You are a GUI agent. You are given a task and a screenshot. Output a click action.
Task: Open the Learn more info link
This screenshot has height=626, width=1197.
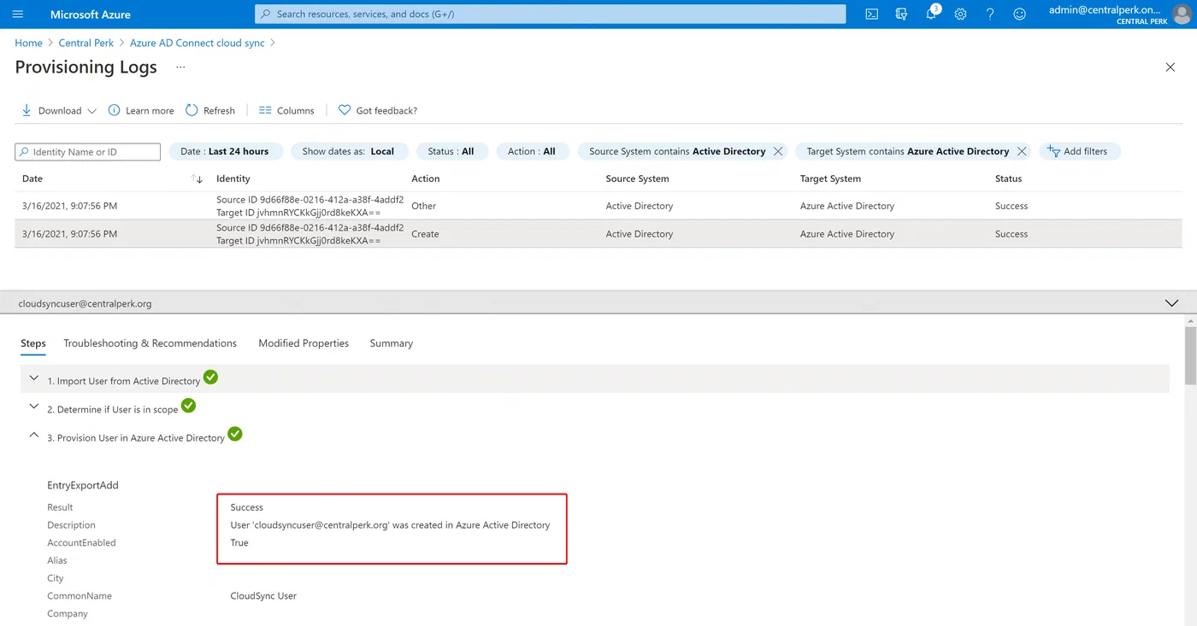pos(141,111)
